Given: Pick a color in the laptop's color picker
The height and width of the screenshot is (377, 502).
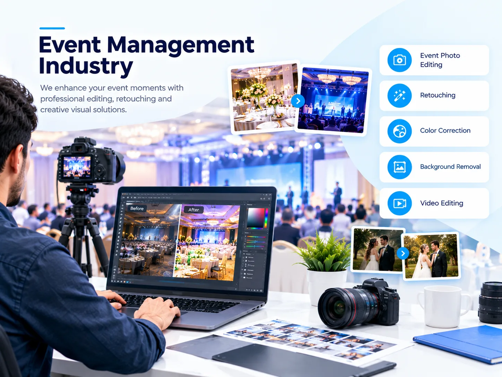Looking at the screenshot, I should pos(256,218).
